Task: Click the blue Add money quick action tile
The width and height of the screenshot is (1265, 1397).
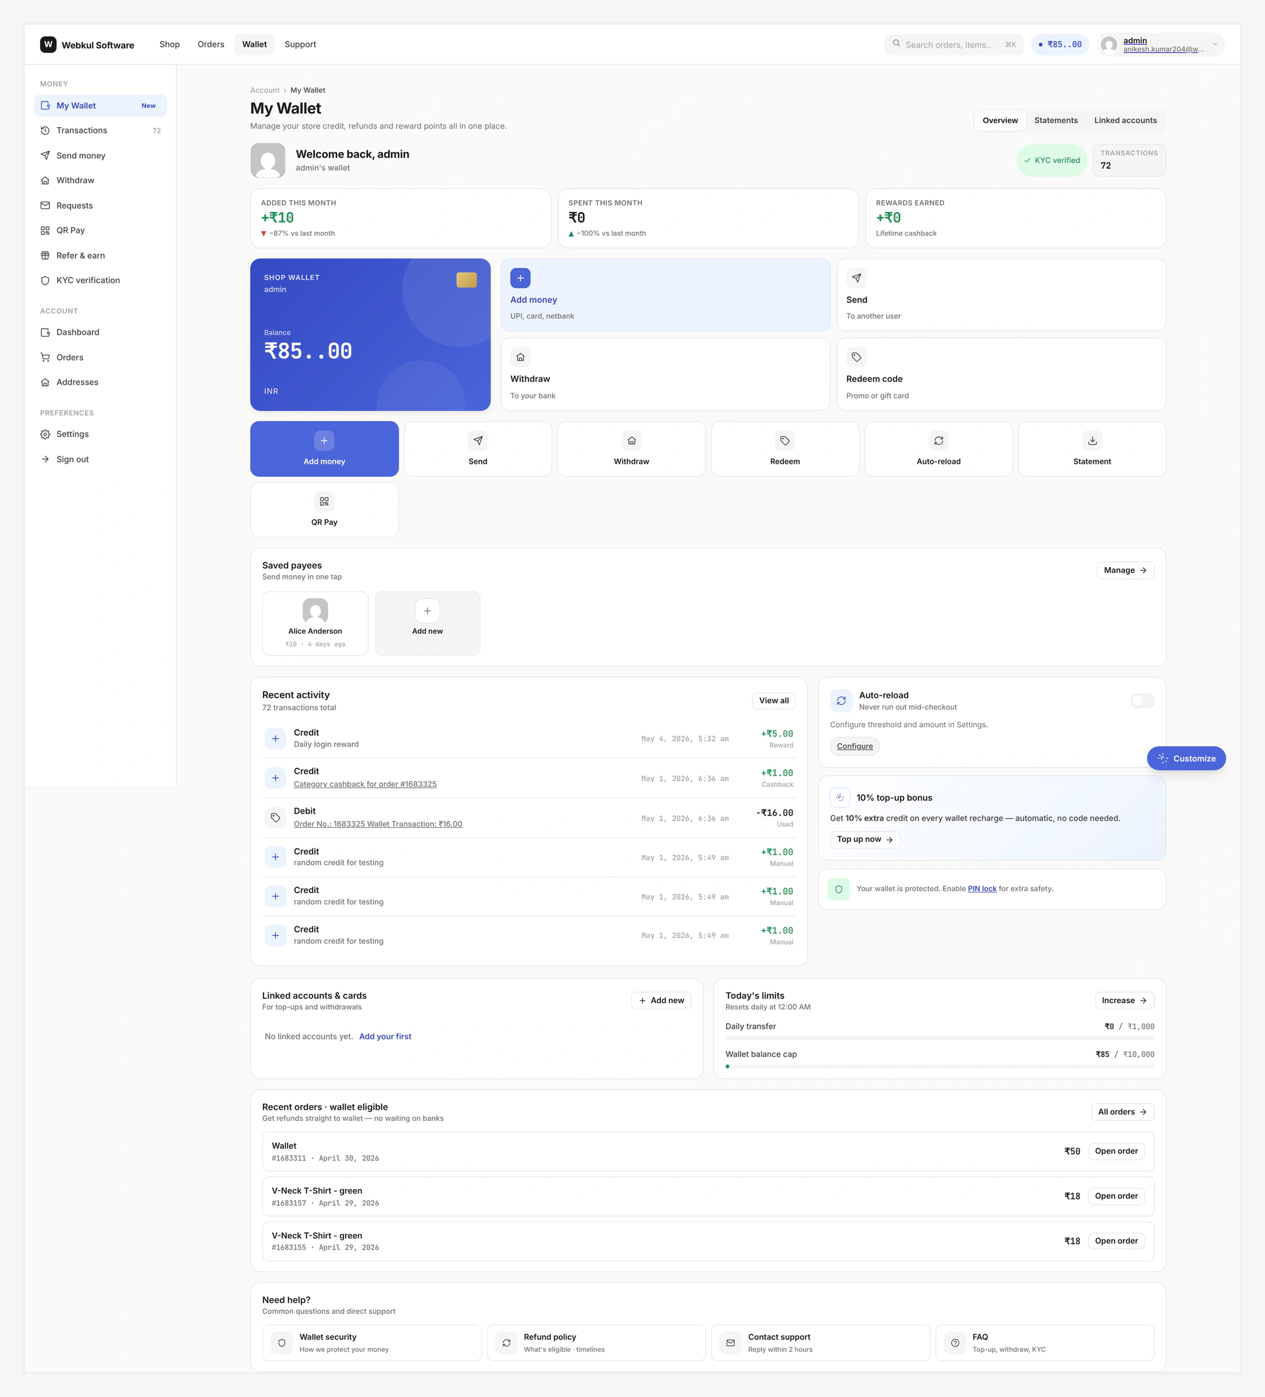Action: coord(324,449)
